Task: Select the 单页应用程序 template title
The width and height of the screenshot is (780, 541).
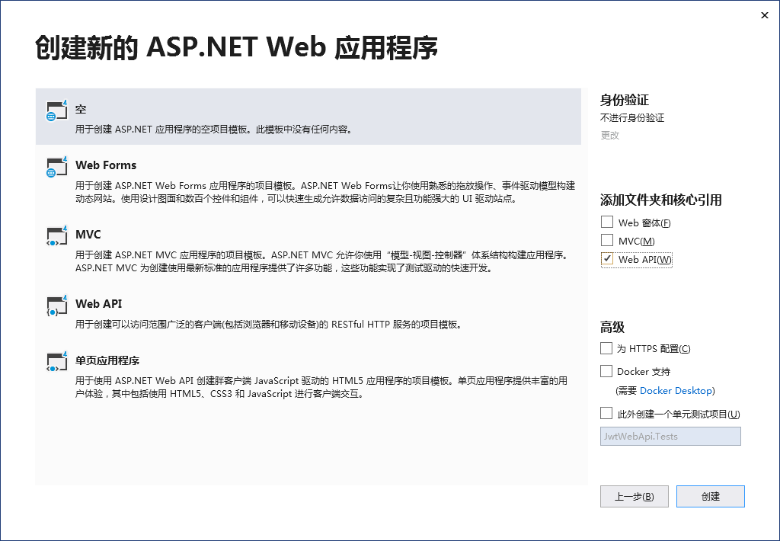Action: point(107,360)
